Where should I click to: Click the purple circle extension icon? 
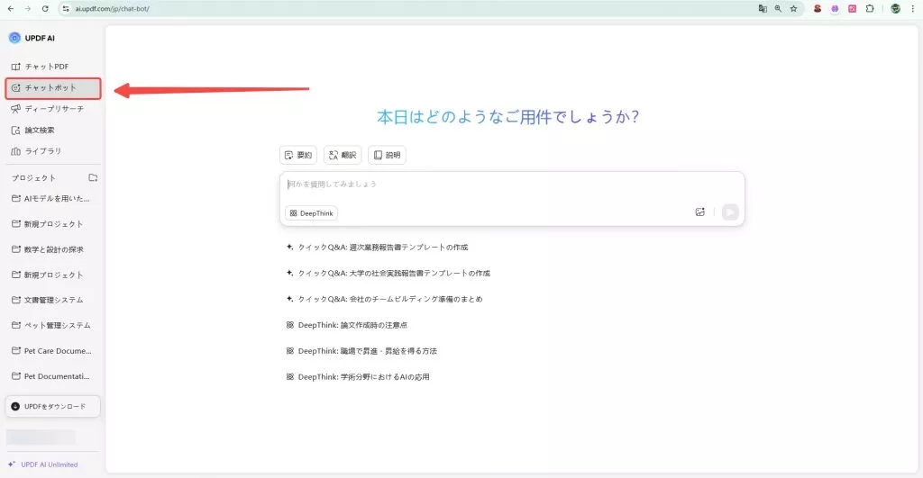tap(835, 9)
